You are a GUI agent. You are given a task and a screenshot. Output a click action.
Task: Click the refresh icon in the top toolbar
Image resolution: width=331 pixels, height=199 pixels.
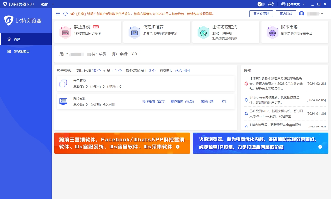click(65, 14)
